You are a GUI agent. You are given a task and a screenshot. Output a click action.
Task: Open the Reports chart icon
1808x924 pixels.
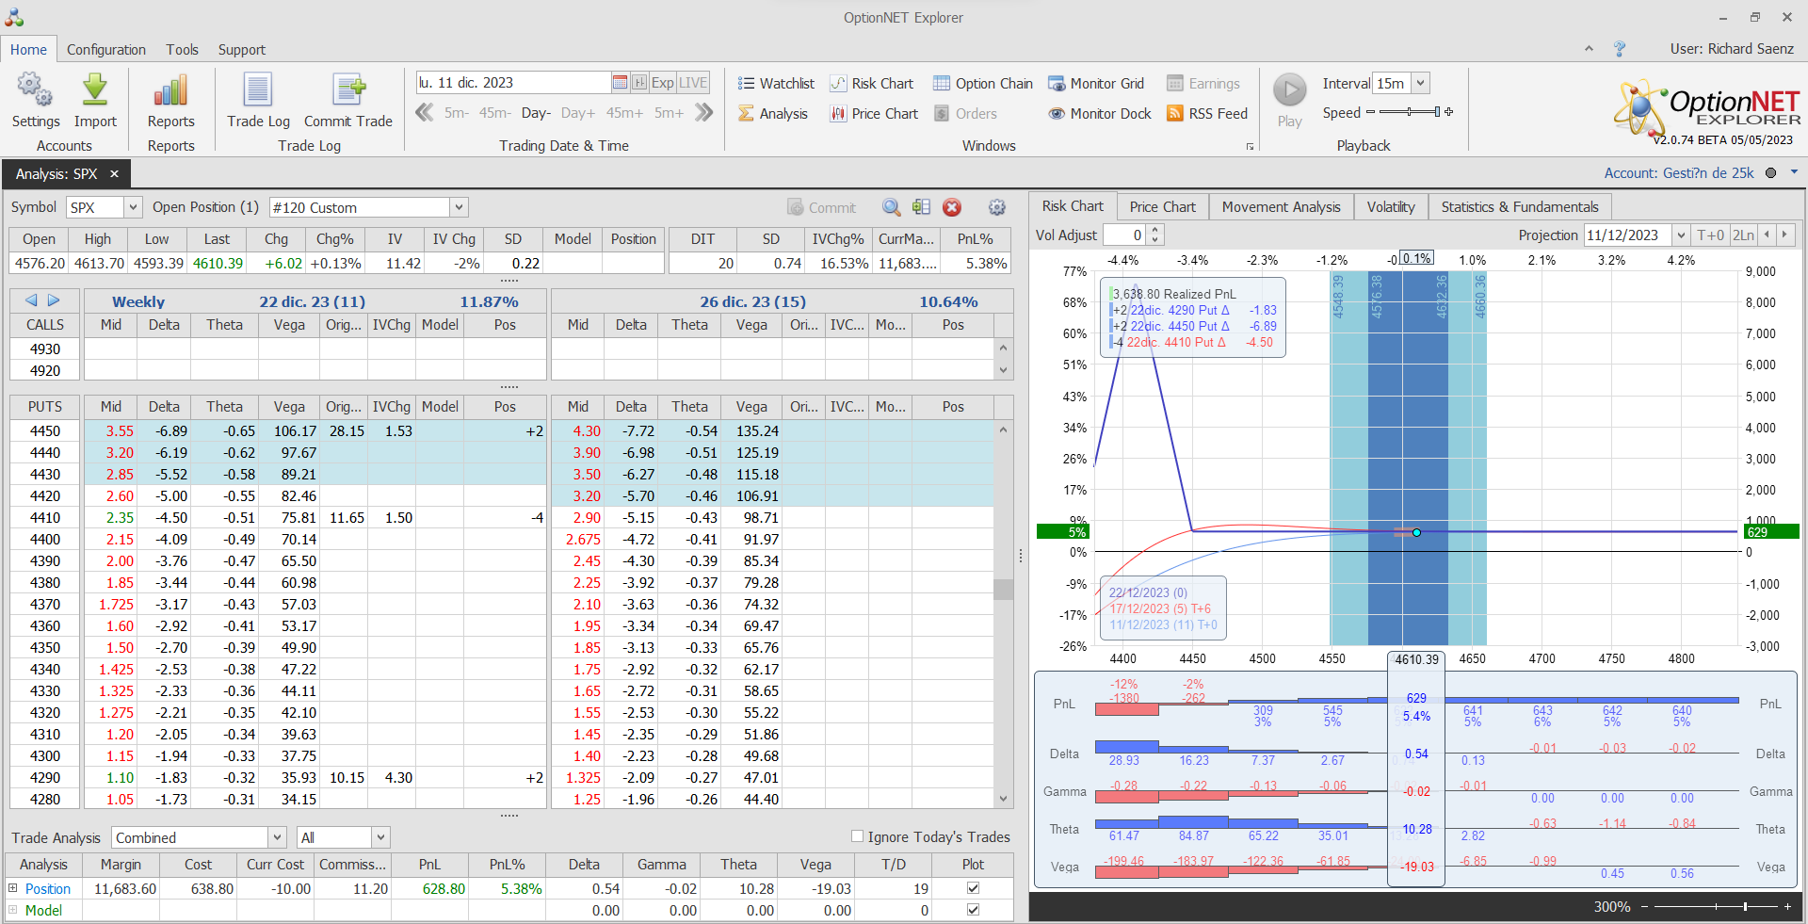pyautogui.click(x=170, y=91)
